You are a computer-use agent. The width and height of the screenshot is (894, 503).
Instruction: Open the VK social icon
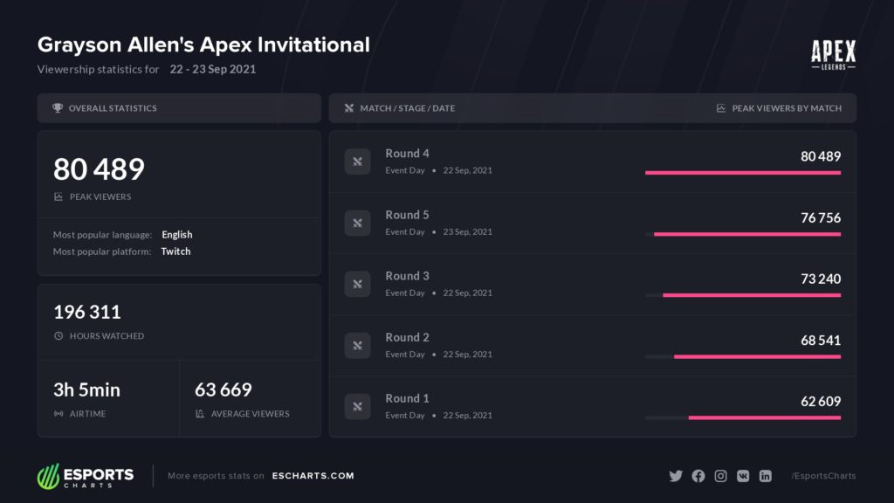point(743,476)
